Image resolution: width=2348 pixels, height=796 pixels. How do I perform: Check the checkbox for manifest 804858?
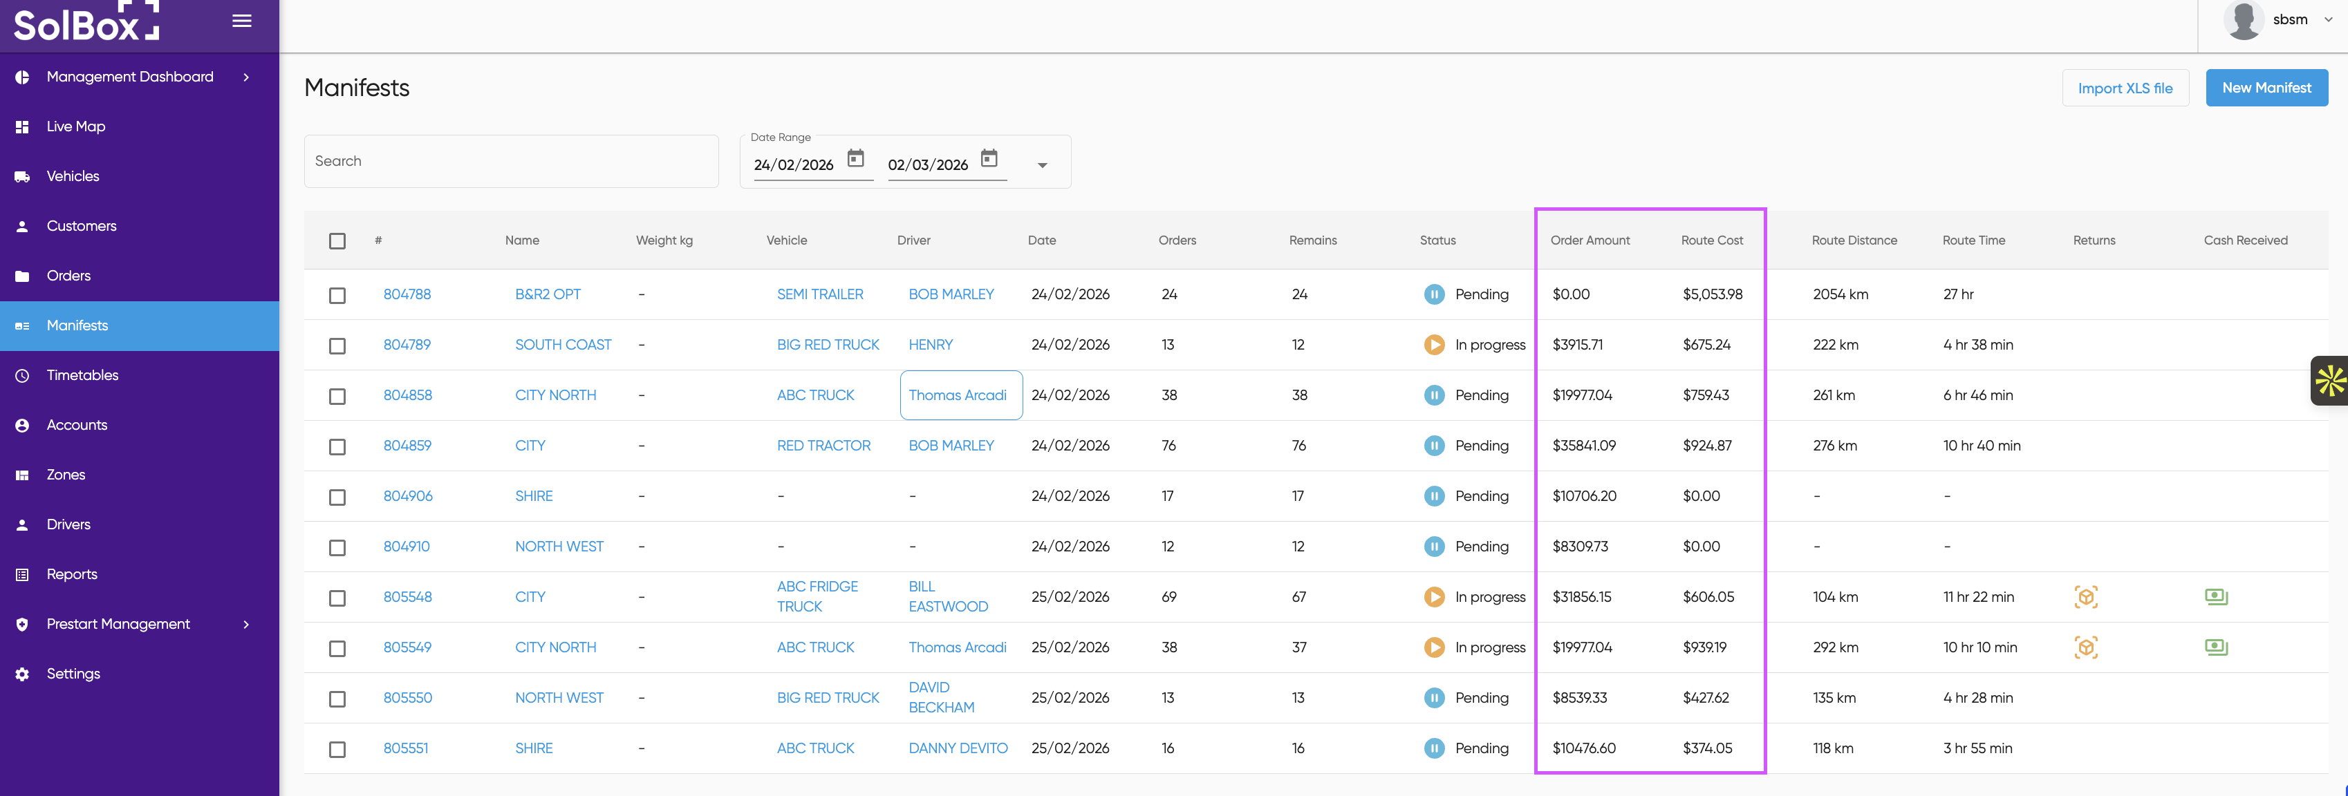[x=337, y=396]
